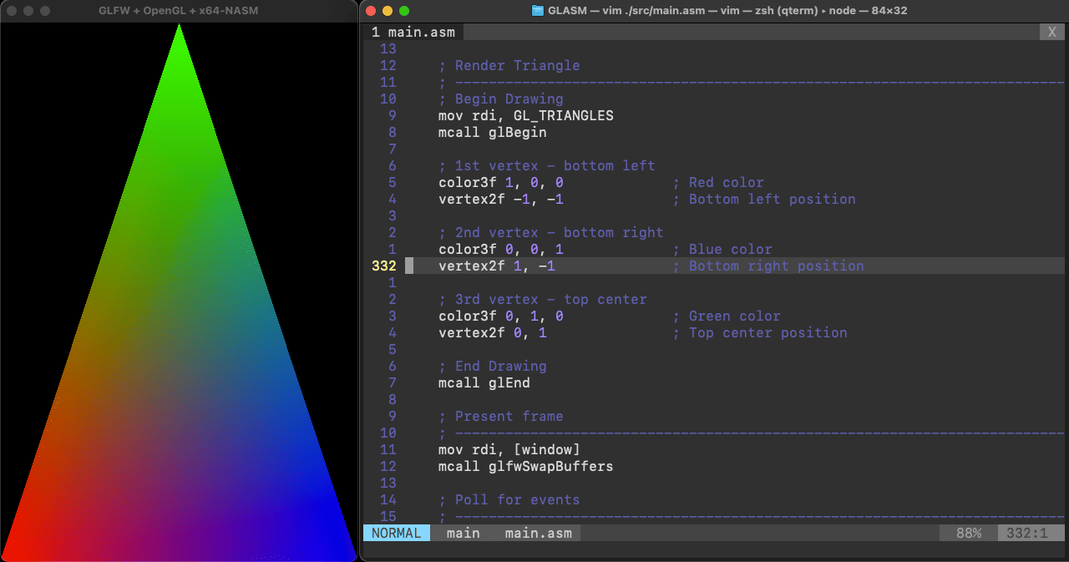Click the highlighted current line number 332

pyautogui.click(x=384, y=266)
